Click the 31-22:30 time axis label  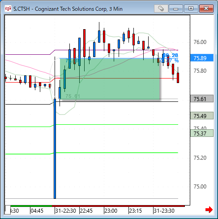point(66,211)
